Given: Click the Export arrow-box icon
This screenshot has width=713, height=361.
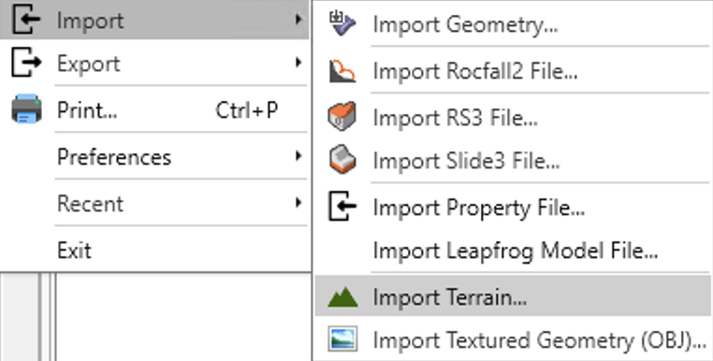Looking at the screenshot, I should [26, 63].
